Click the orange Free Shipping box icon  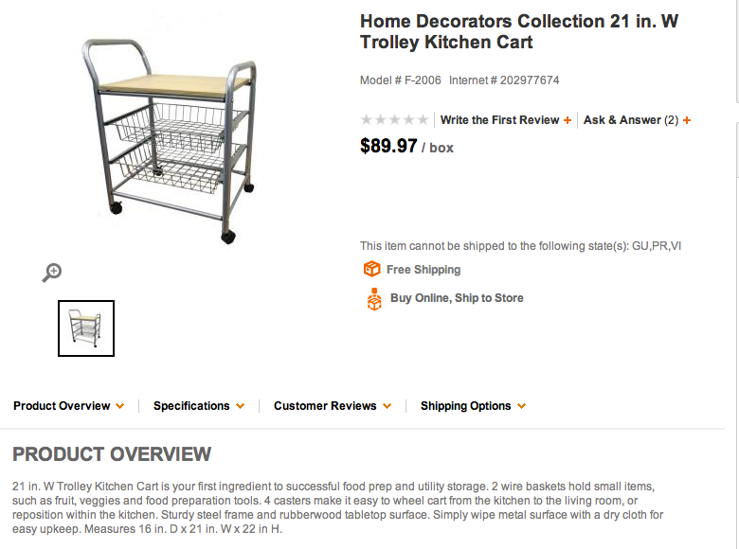click(371, 270)
